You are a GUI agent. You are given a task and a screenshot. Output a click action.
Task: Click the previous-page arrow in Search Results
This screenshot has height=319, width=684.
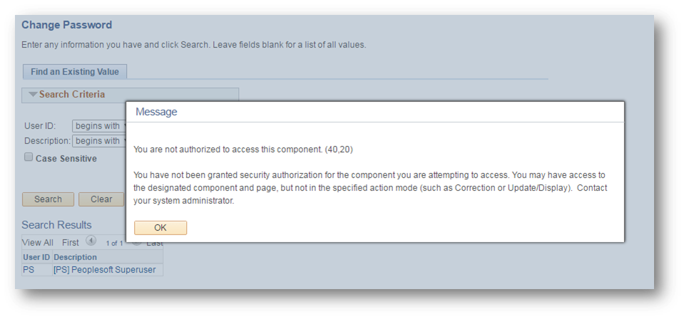91,241
